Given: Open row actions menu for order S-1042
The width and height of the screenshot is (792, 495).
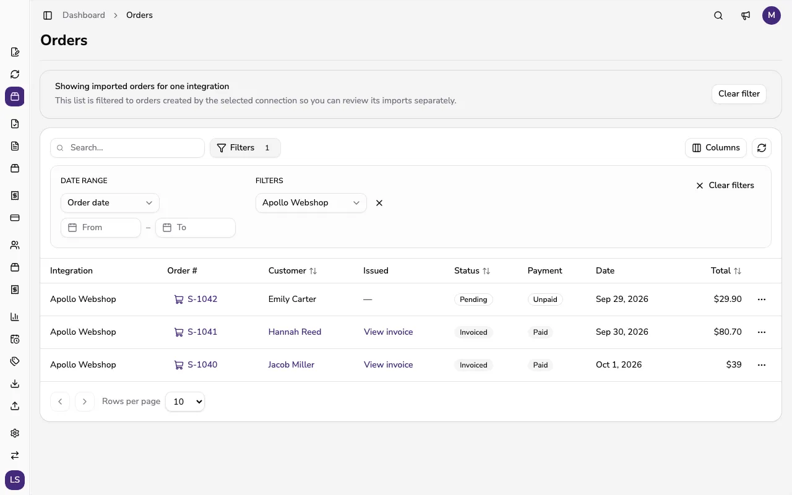Looking at the screenshot, I should pos(762,299).
